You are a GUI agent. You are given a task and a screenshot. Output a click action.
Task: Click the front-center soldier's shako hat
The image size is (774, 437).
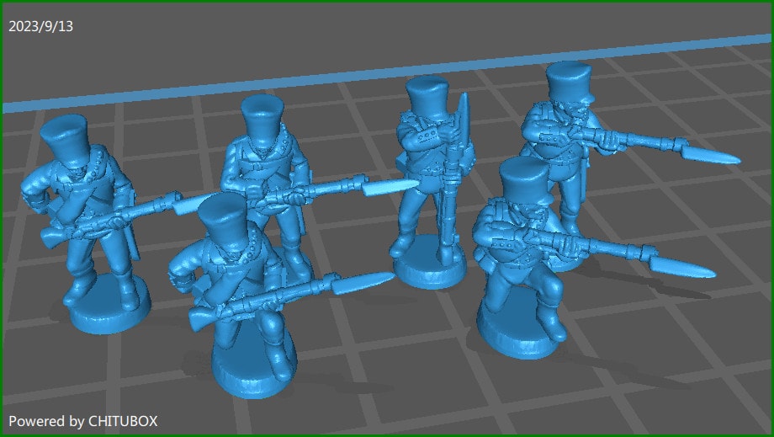[x=230, y=219]
